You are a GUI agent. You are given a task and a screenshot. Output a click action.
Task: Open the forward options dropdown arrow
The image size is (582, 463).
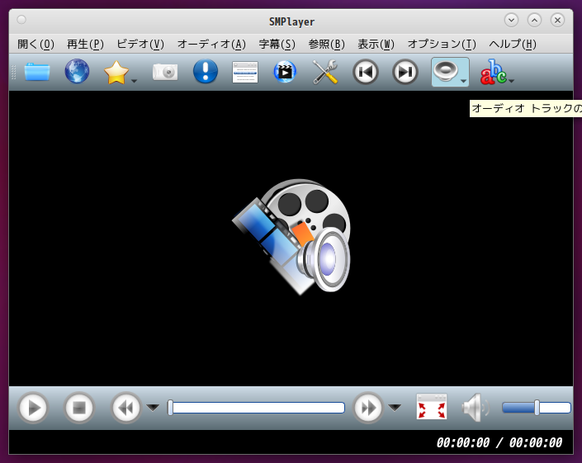pos(394,408)
